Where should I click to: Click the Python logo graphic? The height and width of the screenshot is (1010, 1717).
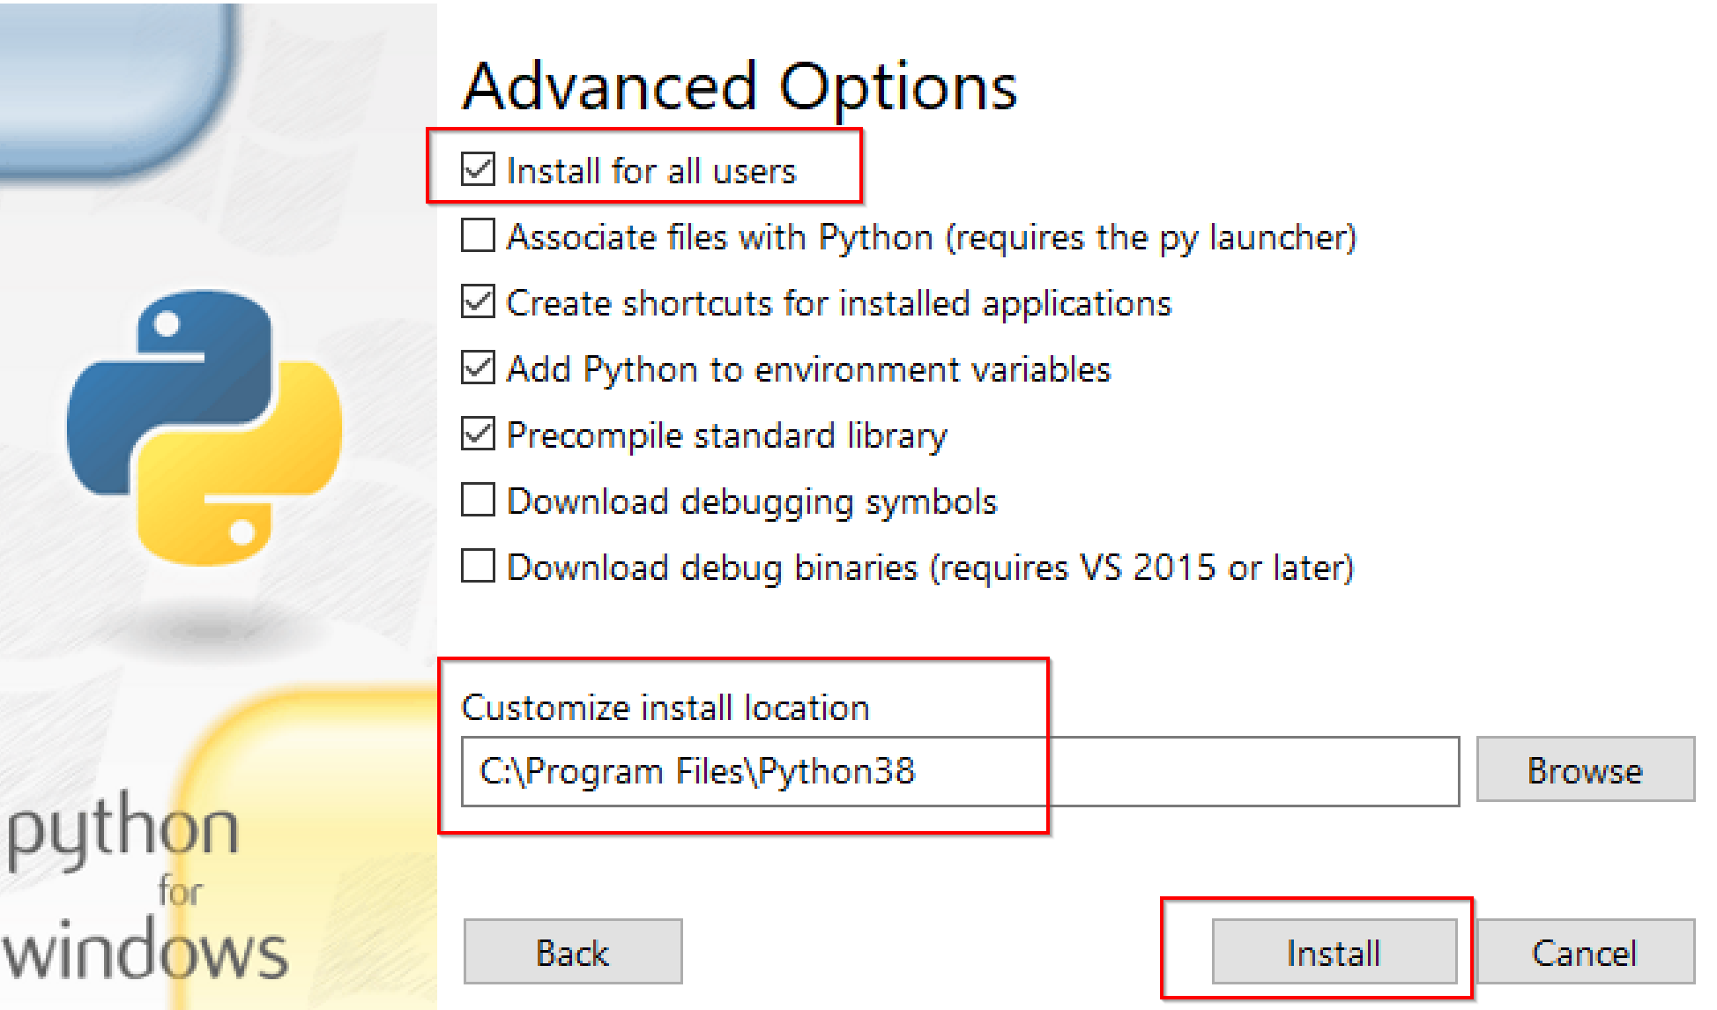[x=204, y=427]
